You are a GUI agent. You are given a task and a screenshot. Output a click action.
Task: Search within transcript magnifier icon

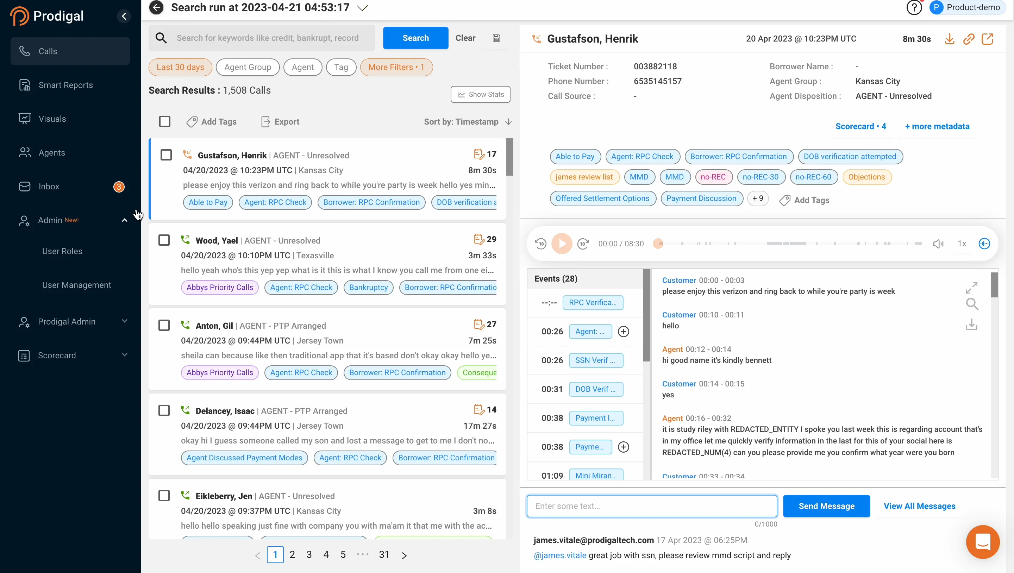pos(971,304)
